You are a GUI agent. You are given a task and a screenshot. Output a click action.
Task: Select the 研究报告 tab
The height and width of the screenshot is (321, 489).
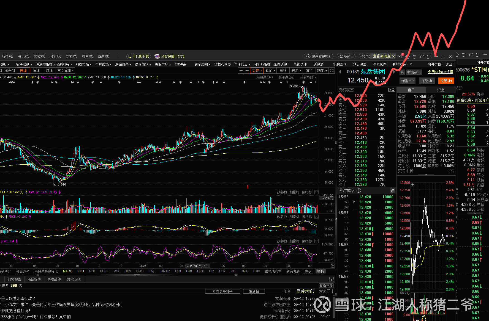pyautogui.click(x=14, y=279)
